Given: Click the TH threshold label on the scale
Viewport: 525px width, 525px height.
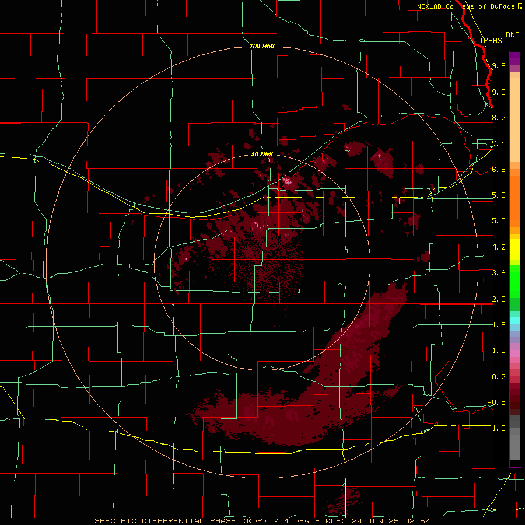Looking at the screenshot, I should pyautogui.click(x=501, y=454).
